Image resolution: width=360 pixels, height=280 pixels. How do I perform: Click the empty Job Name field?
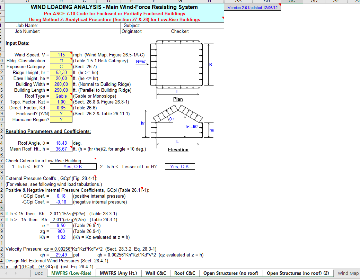point(80,25)
